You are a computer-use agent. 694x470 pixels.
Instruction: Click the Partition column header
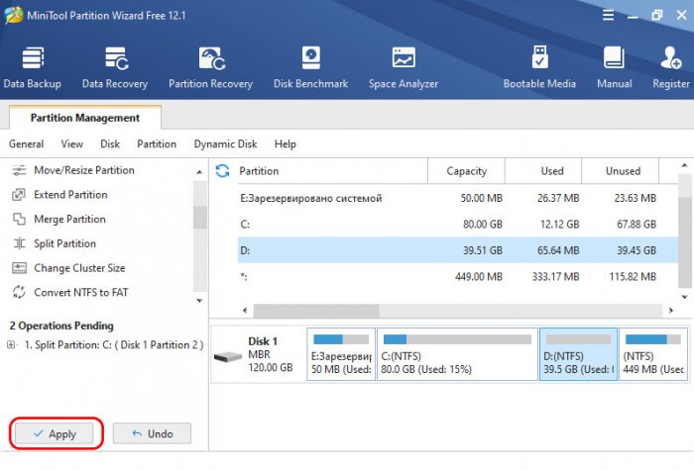(331, 171)
